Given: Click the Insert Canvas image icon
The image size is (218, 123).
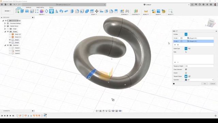Looking at the screenshot, I should click(x=158, y=11).
